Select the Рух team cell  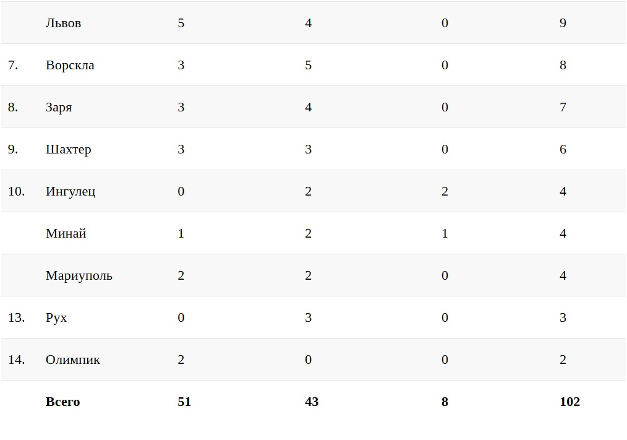[x=56, y=318]
